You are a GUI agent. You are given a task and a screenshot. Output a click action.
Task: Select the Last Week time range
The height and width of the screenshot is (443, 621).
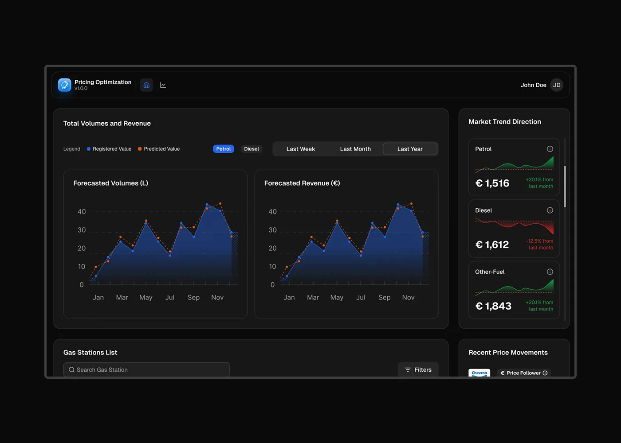coord(301,149)
